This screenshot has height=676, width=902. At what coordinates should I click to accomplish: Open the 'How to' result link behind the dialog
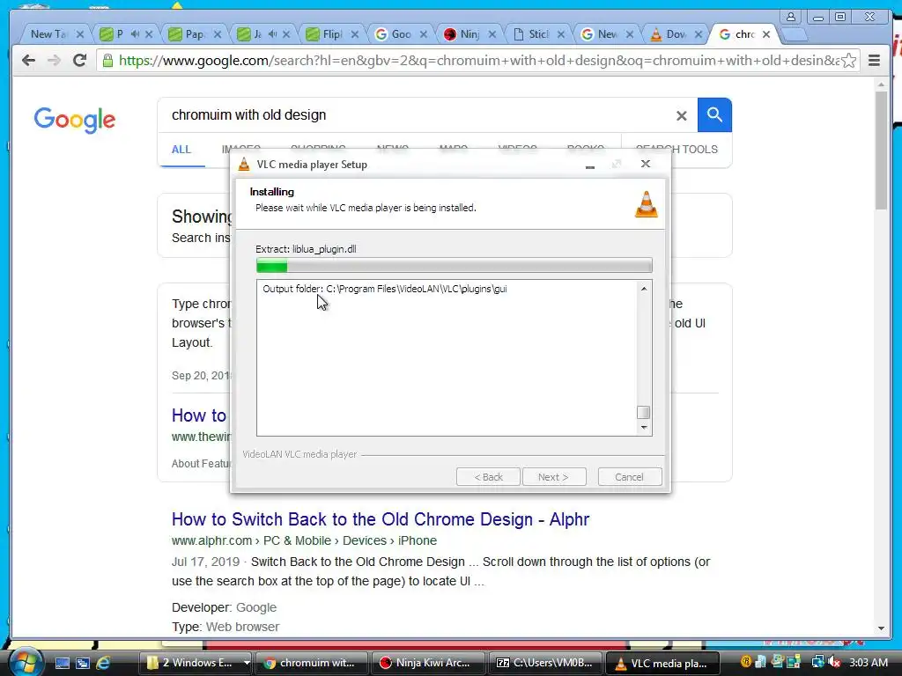(x=199, y=415)
